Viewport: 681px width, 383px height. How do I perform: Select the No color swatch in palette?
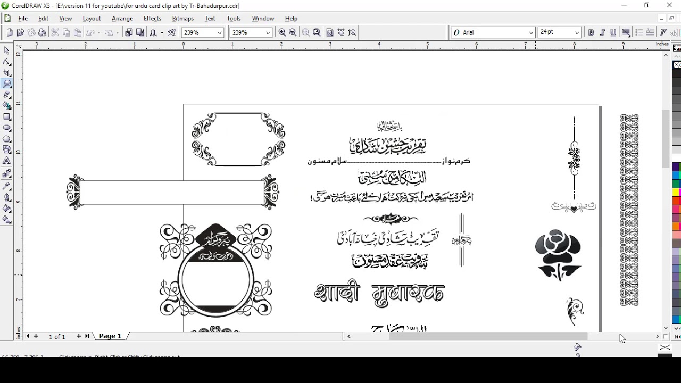(677, 65)
